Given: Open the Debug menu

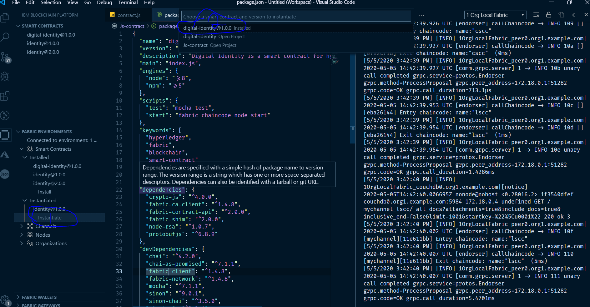Looking at the screenshot, I should (x=104, y=3).
